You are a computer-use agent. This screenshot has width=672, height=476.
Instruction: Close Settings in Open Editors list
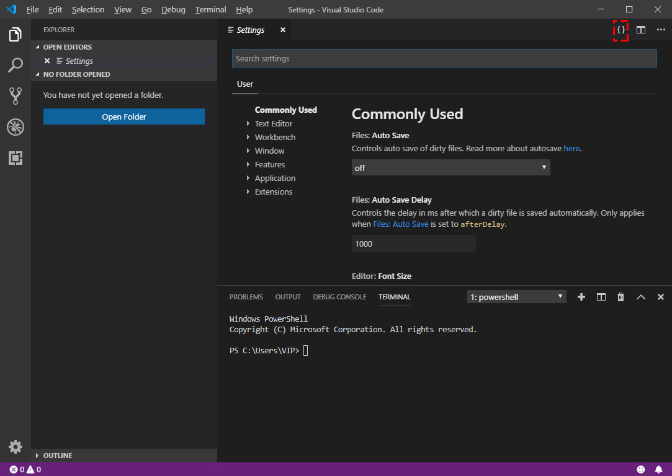click(x=47, y=61)
